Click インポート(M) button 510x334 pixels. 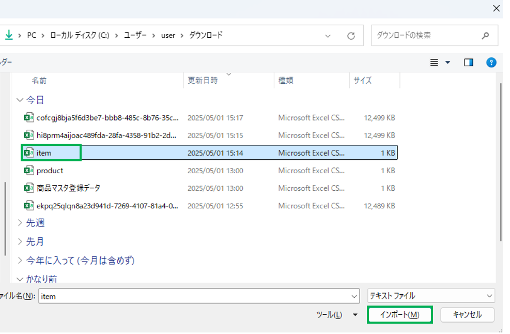tap(400, 314)
